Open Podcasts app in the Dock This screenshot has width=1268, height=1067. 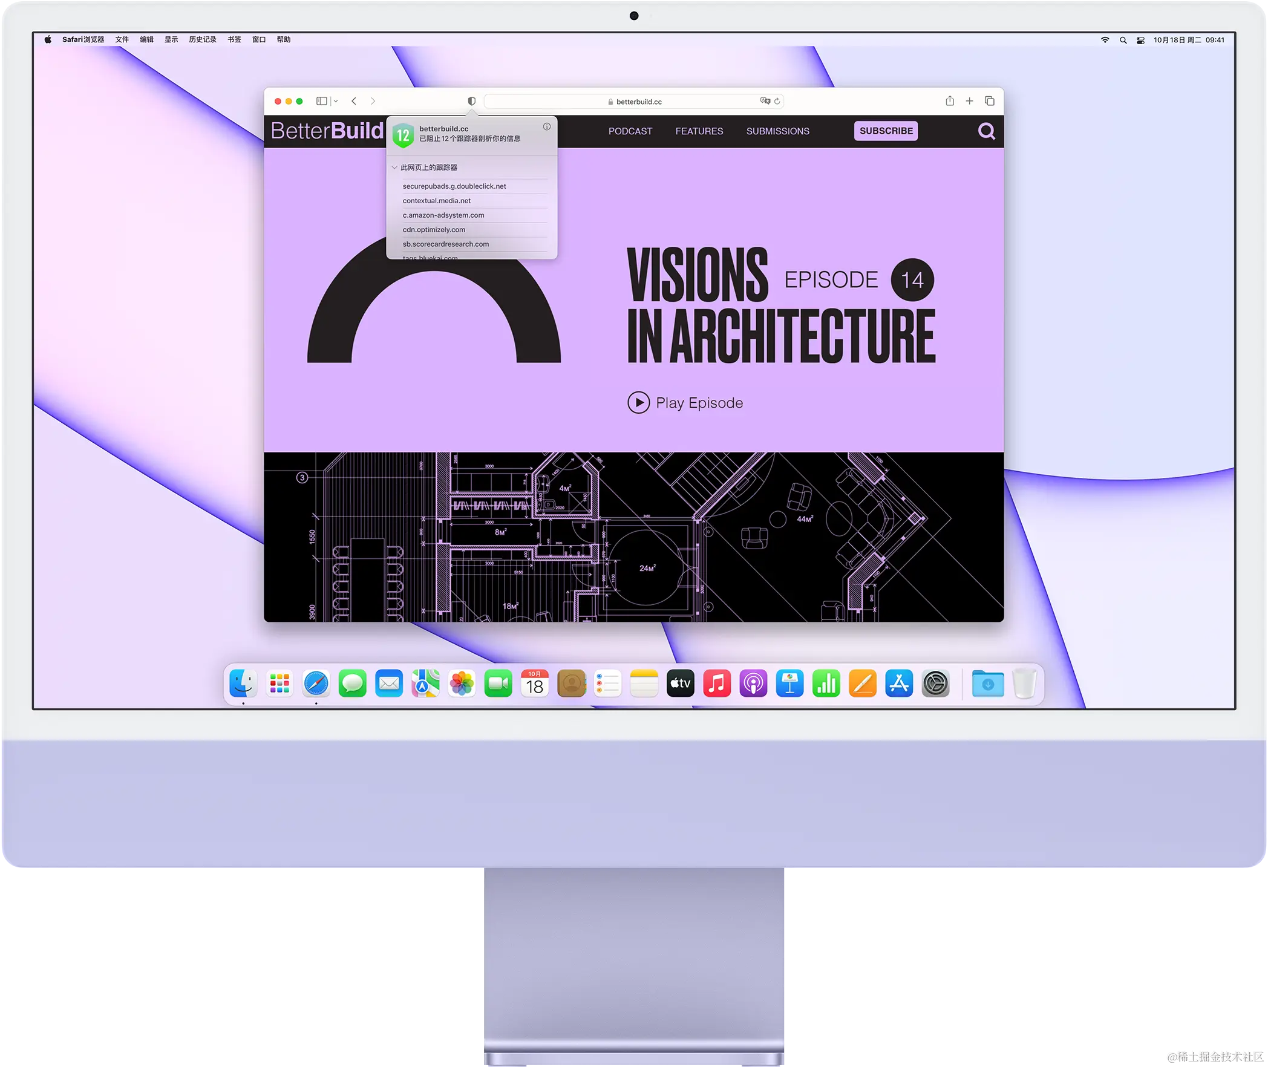pyautogui.click(x=753, y=684)
